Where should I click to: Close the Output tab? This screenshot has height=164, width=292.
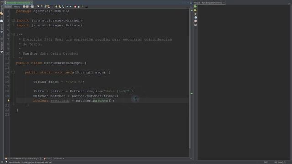[224, 3]
